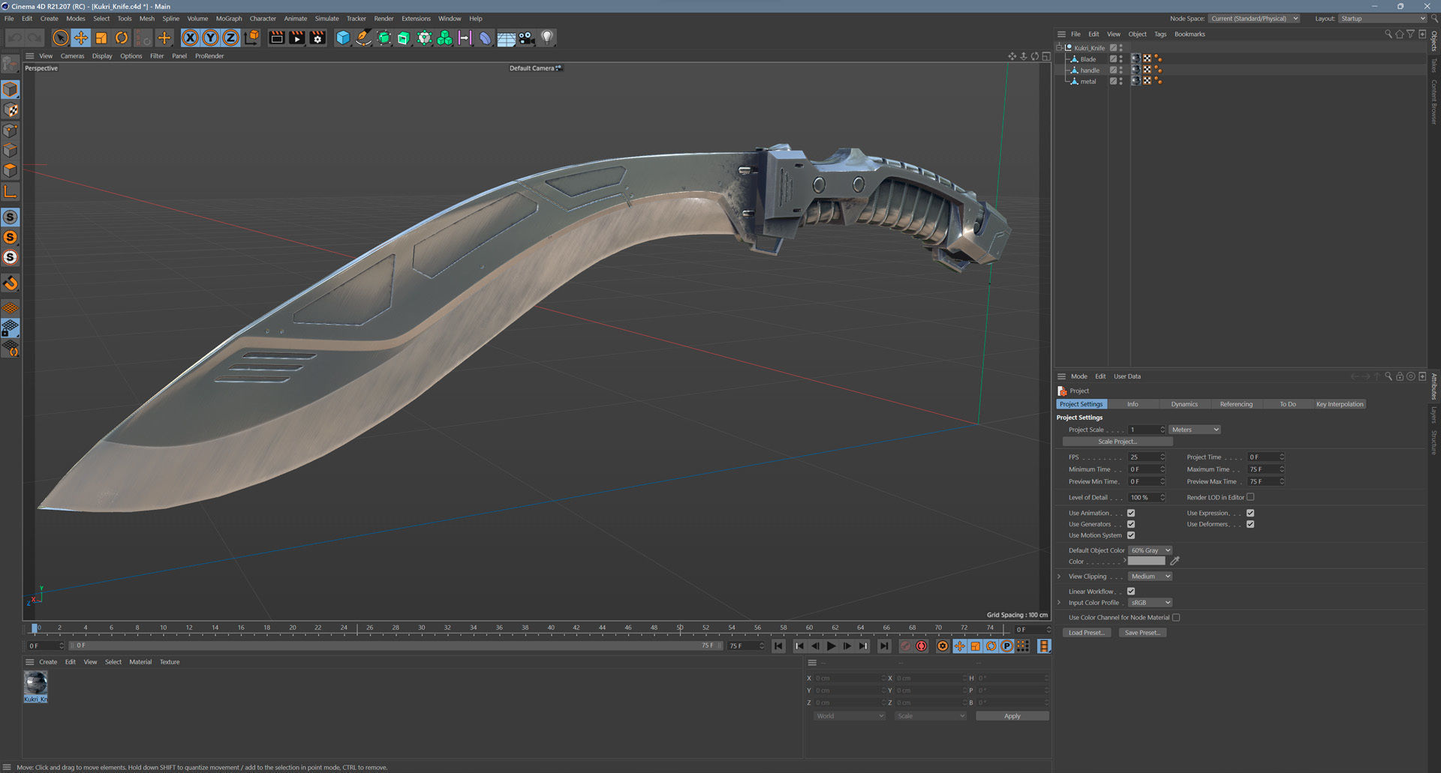Switch to Texture mode icon
1441x773 pixels.
(11, 110)
